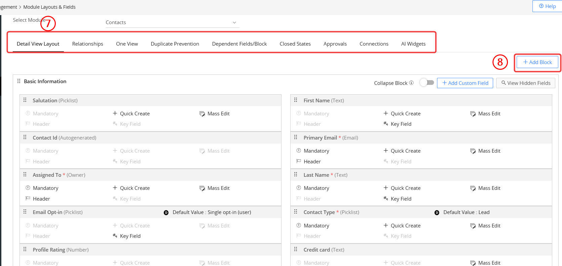Open the Select Module dropdown showing Contacts
562x266 pixels.
click(x=172, y=22)
